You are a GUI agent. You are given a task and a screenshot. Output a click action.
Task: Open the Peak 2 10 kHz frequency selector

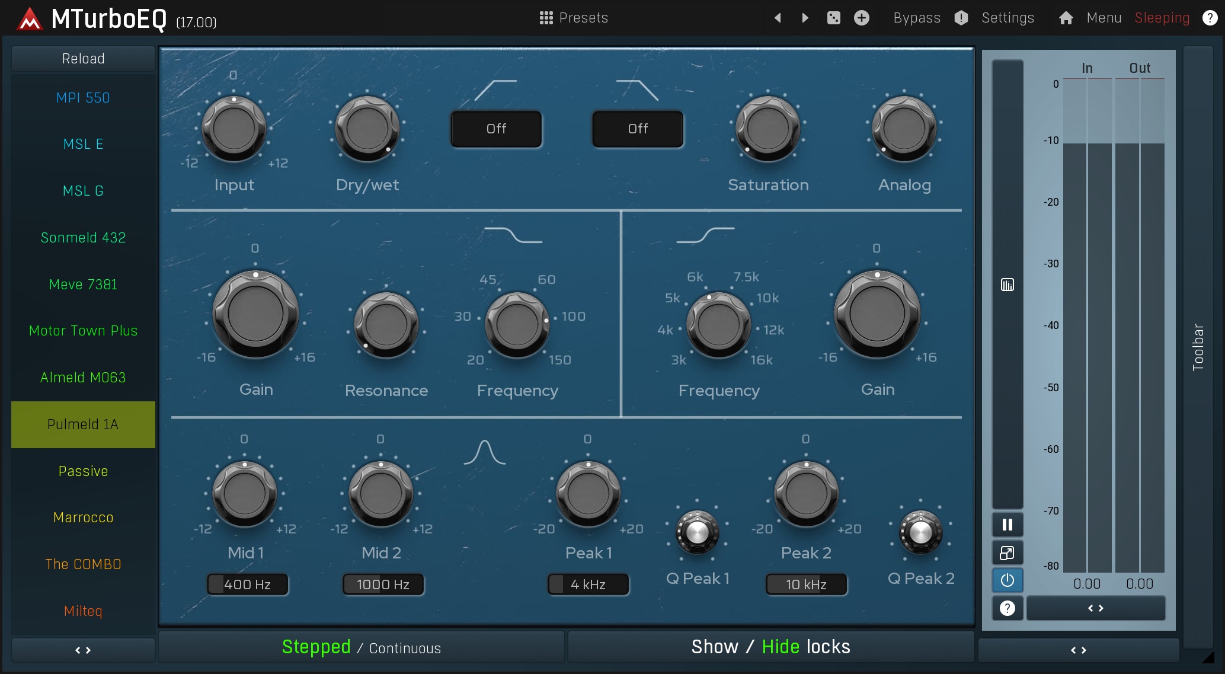806,584
